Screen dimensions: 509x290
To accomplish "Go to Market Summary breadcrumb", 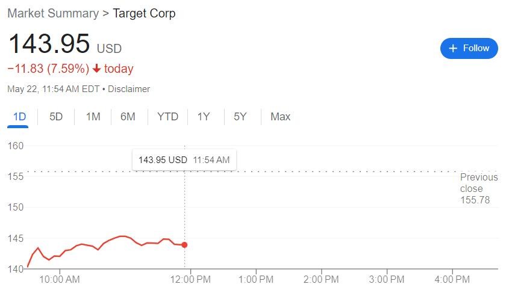I will [53, 13].
